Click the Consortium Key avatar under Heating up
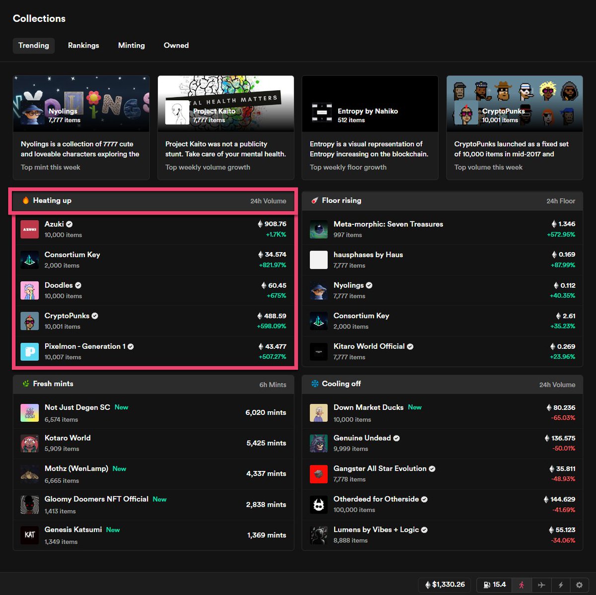 (x=30, y=260)
